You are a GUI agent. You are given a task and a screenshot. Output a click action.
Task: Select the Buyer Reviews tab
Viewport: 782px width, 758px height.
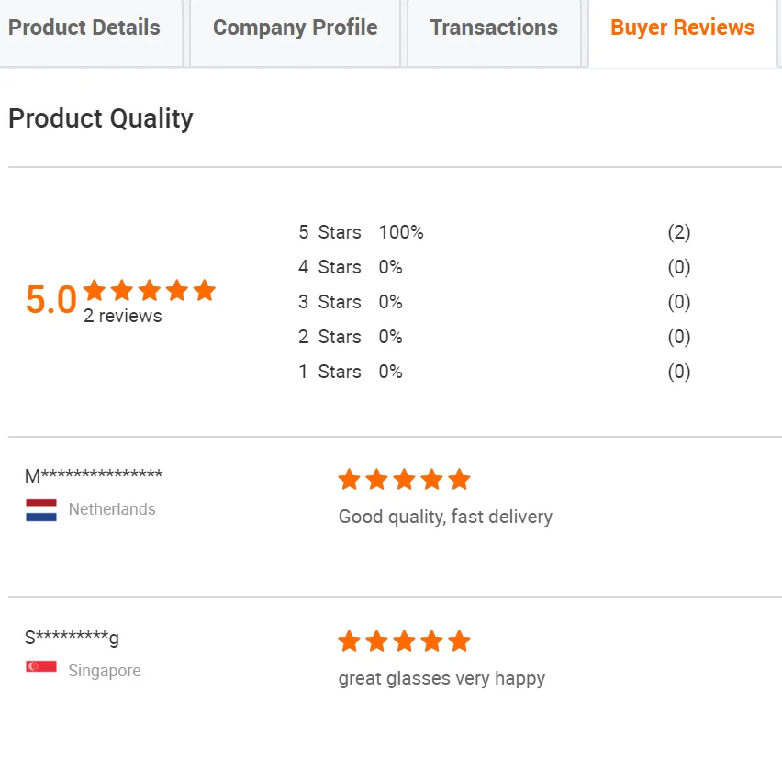click(x=682, y=28)
